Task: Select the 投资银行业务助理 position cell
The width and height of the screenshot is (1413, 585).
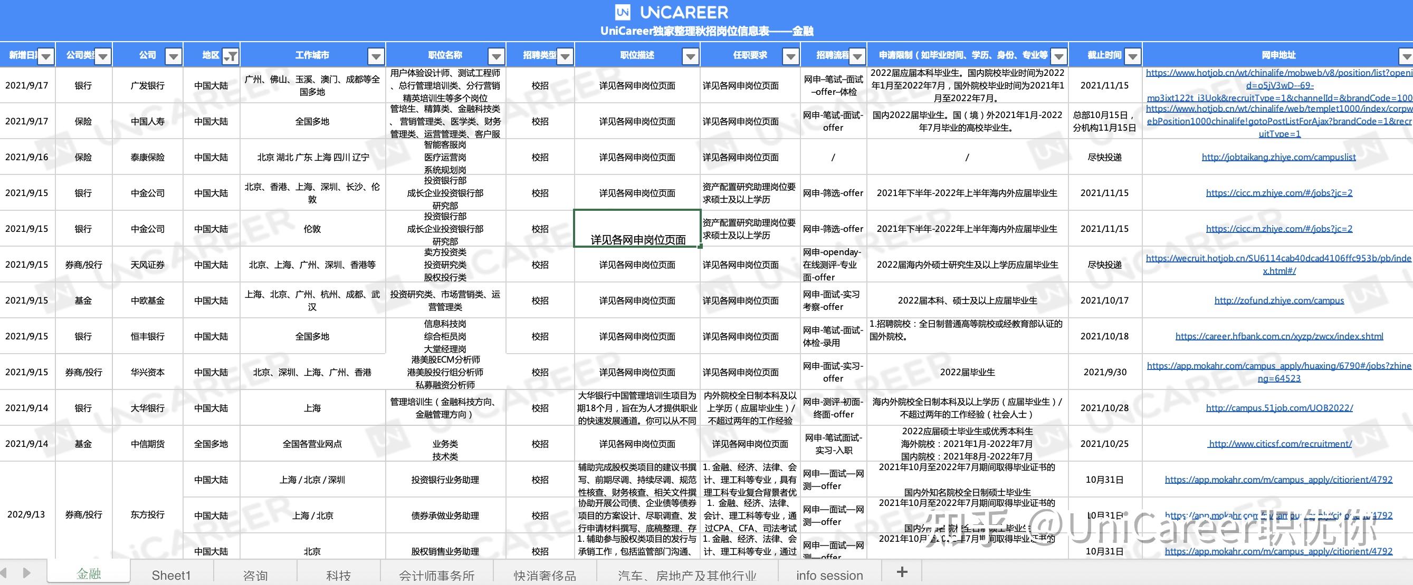Action: 445,480
